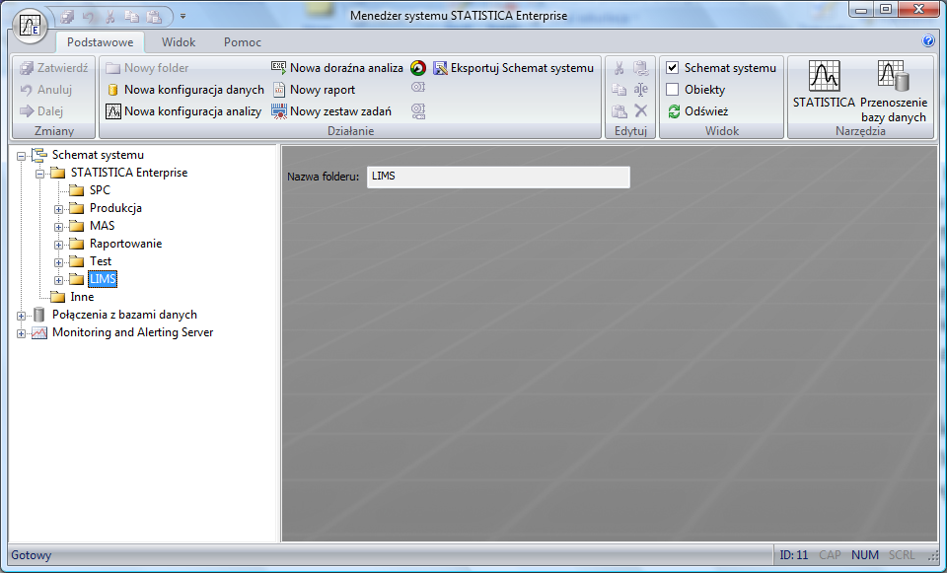Expand Monitoring and Alerting Server node
The width and height of the screenshot is (947, 573).
tap(21, 333)
